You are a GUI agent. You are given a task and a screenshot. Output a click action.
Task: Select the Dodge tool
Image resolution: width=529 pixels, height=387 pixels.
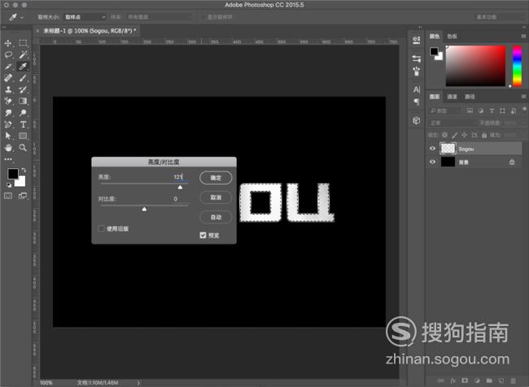[23, 113]
